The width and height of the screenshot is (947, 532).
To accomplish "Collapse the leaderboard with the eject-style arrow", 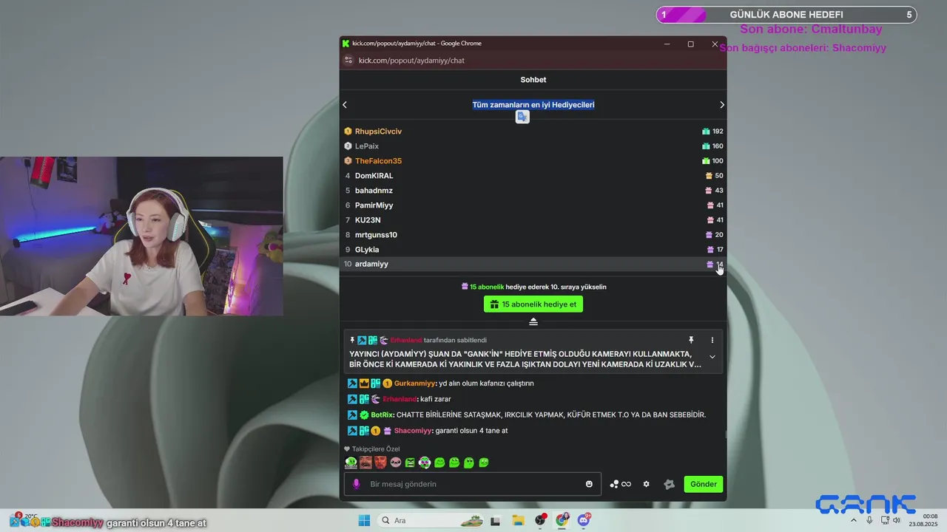I will click(533, 321).
